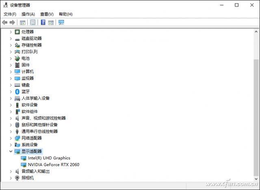The height and width of the screenshot is (190, 260).
Task: Click the 打印队列 printer icon
Action: click(17, 52)
